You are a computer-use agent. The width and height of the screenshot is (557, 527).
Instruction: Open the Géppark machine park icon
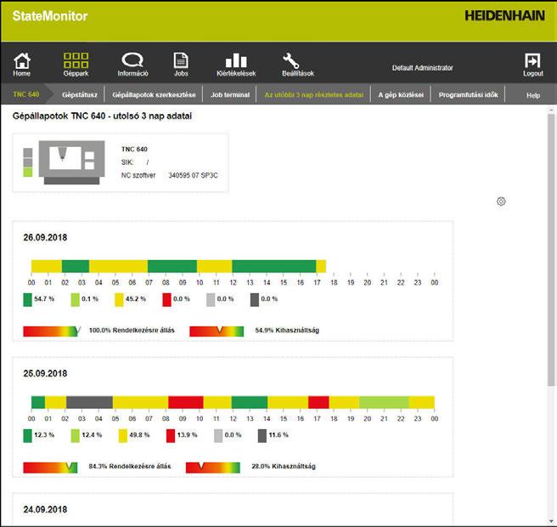pos(76,60)
